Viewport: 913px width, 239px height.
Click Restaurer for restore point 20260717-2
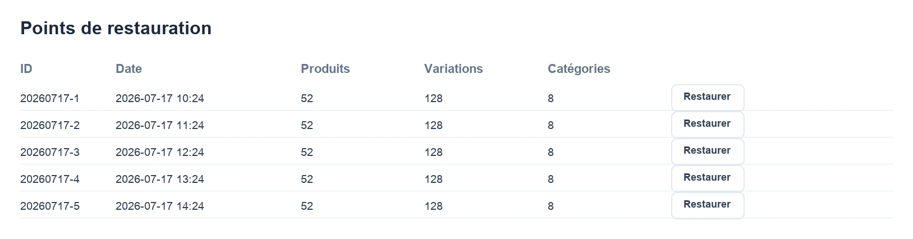click(708, 125)
